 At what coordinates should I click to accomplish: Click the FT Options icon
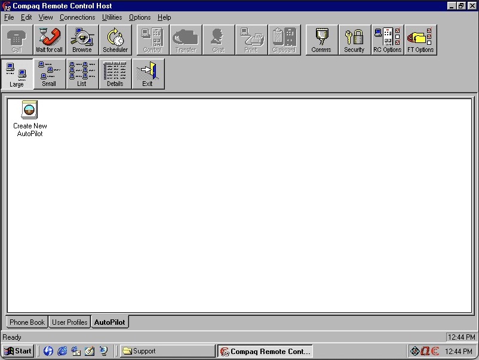420,39
